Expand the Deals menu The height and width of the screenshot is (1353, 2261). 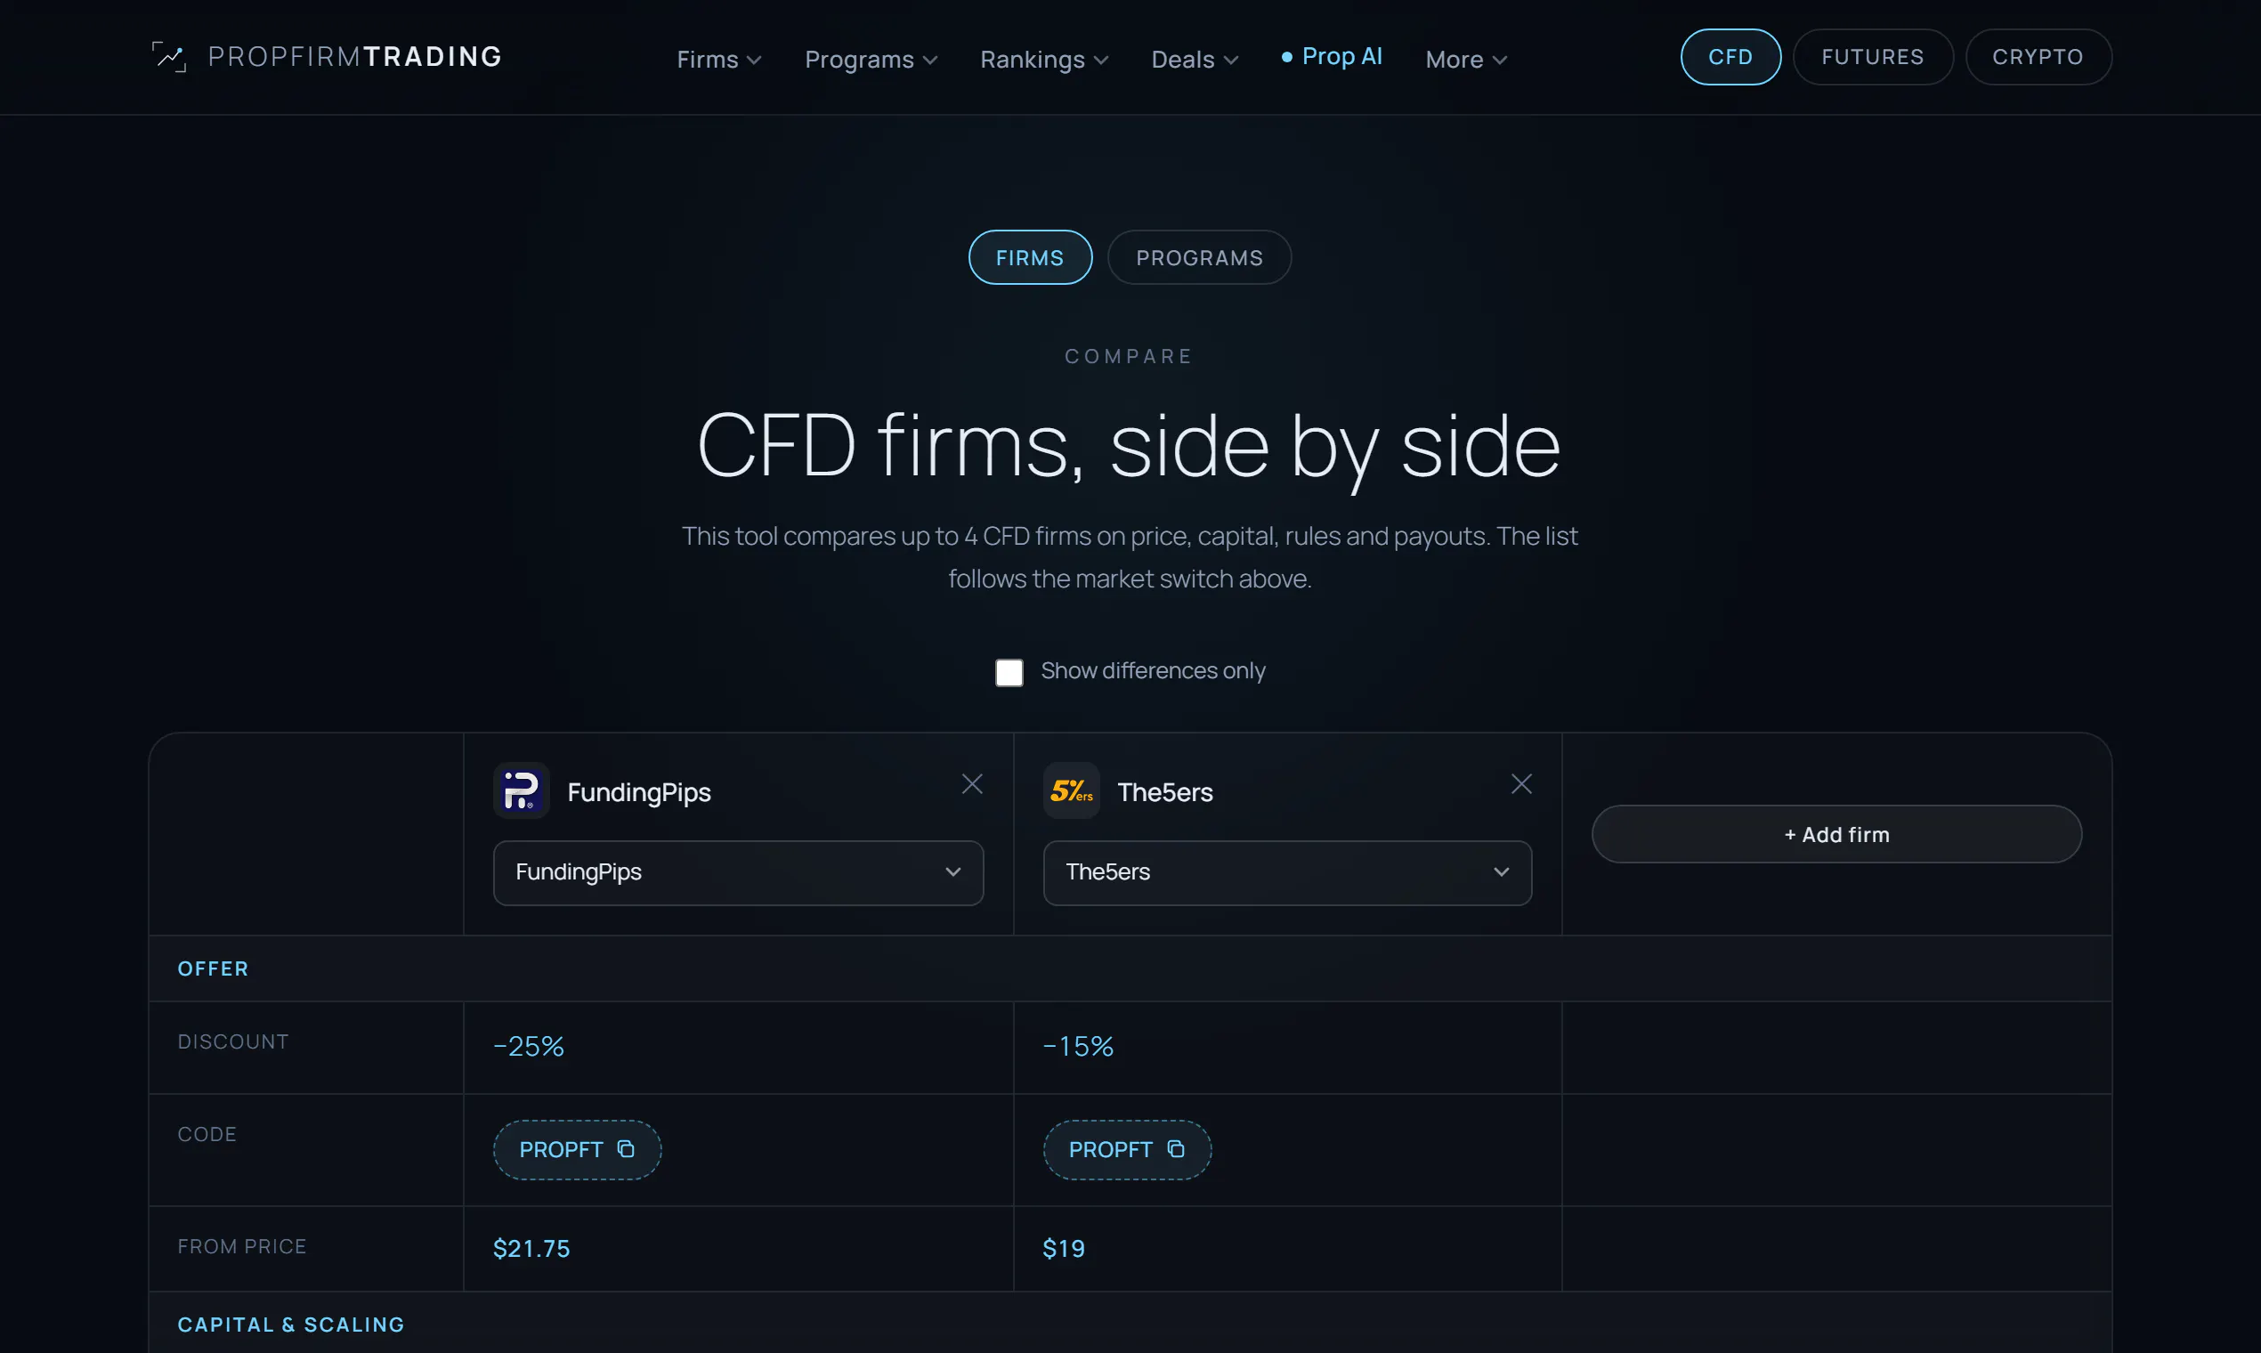pyautogui.click(x=1195, y=60)
